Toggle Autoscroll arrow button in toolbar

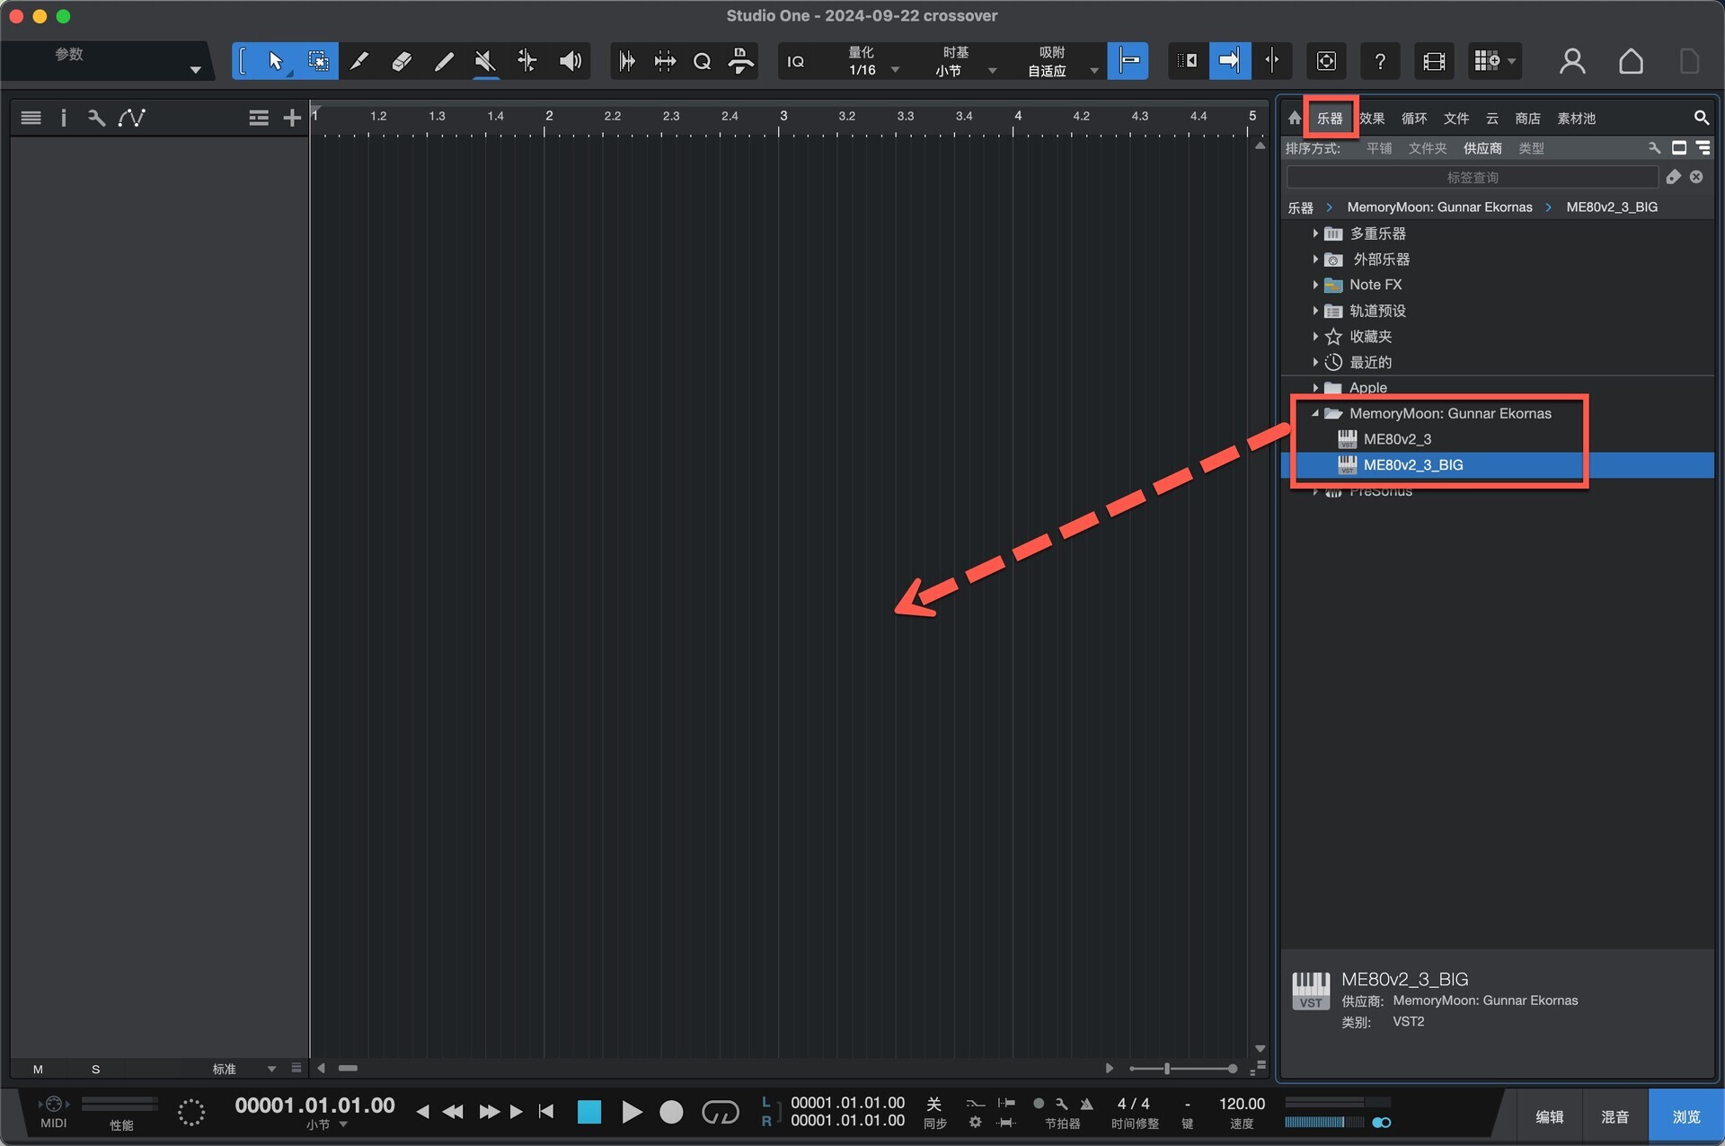point(1228,61)
